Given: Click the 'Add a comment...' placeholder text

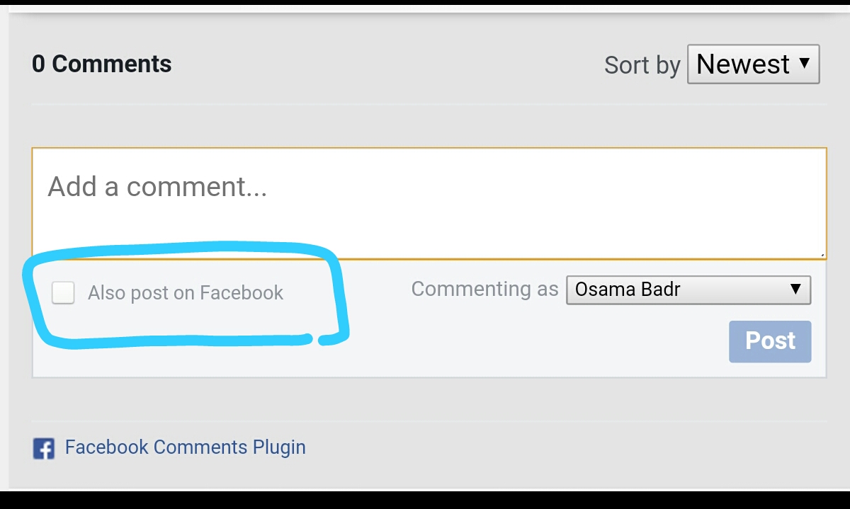Looking at the screenshot, I should (x=157, y=187).
